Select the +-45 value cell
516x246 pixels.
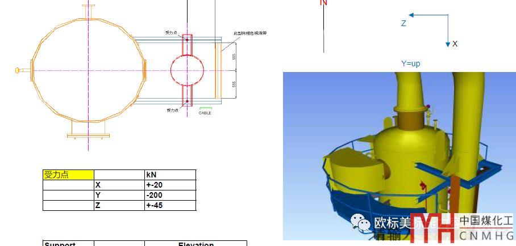pyautogui.click(x=170, y=205)
